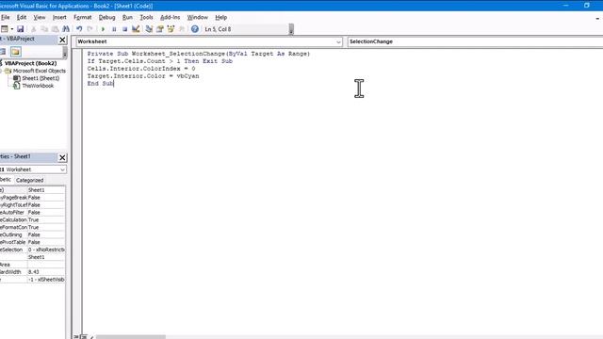Restore down the VBA editor window

pos(586,6)
